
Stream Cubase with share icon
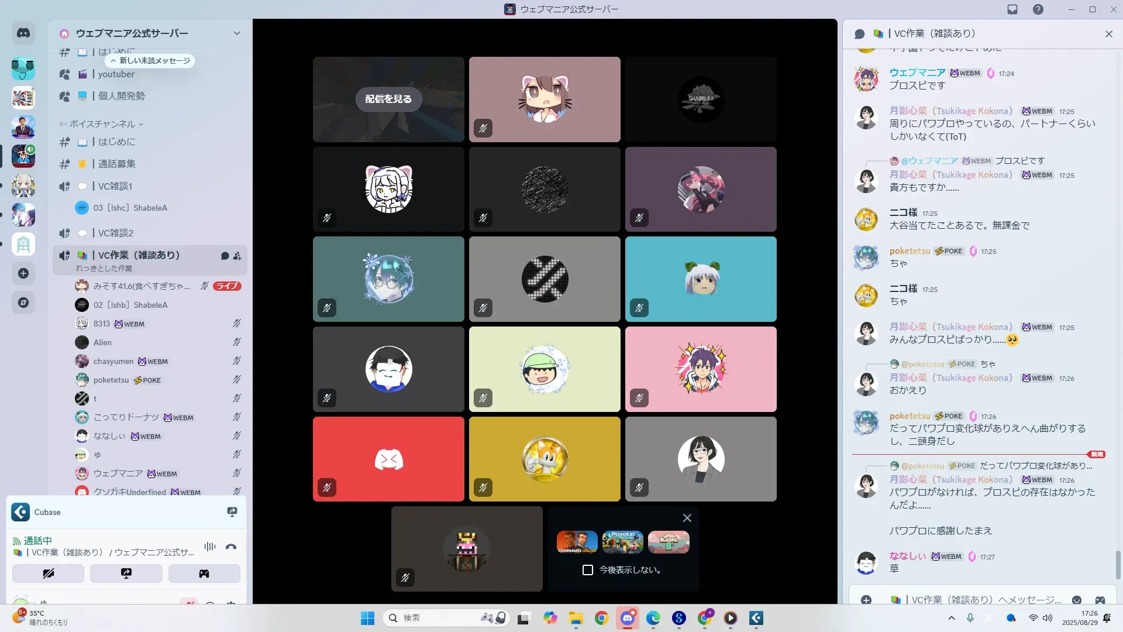232,512
